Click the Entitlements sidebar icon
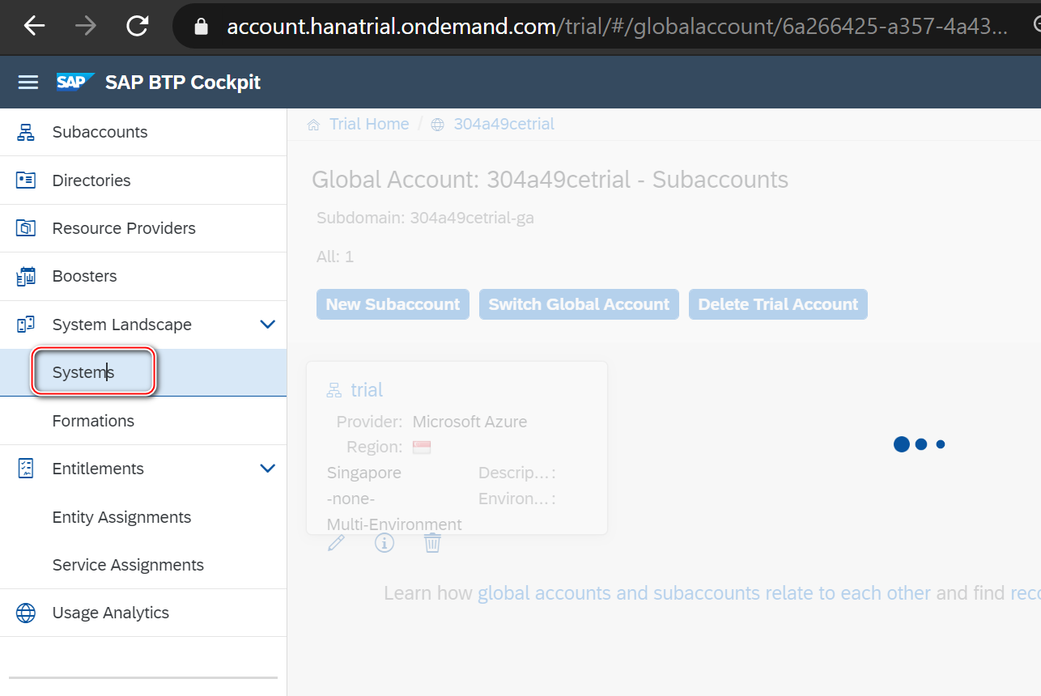The width and height of the screenshot is (1041, 696). [26, 469]
